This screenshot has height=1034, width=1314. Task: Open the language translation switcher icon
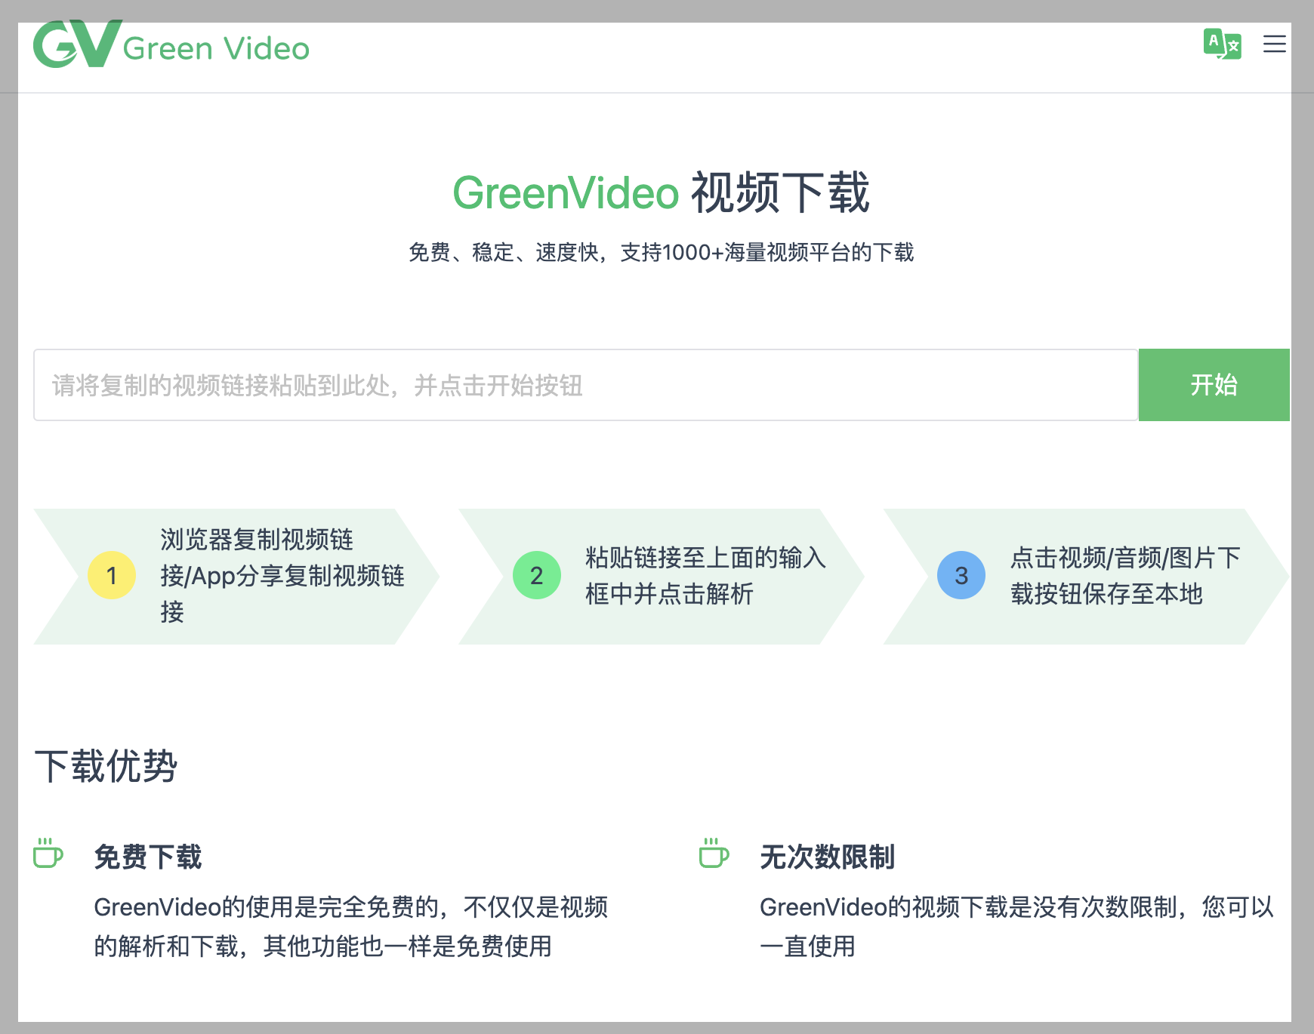click(x=1221, y=45)
